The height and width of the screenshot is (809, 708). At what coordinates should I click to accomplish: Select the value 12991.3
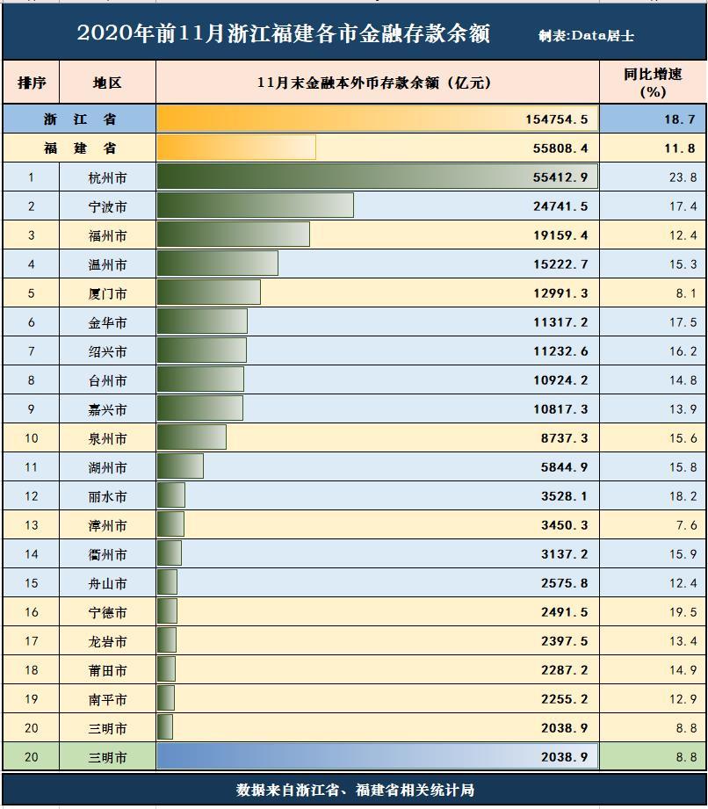click(x=560, y=293)
